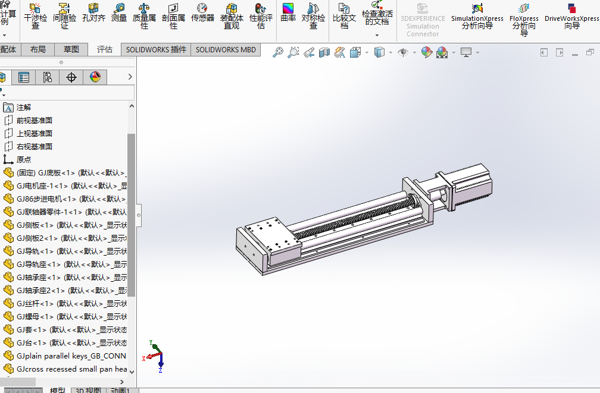
Task: Click Zoom to Area icon
Action: click(293, 52)
